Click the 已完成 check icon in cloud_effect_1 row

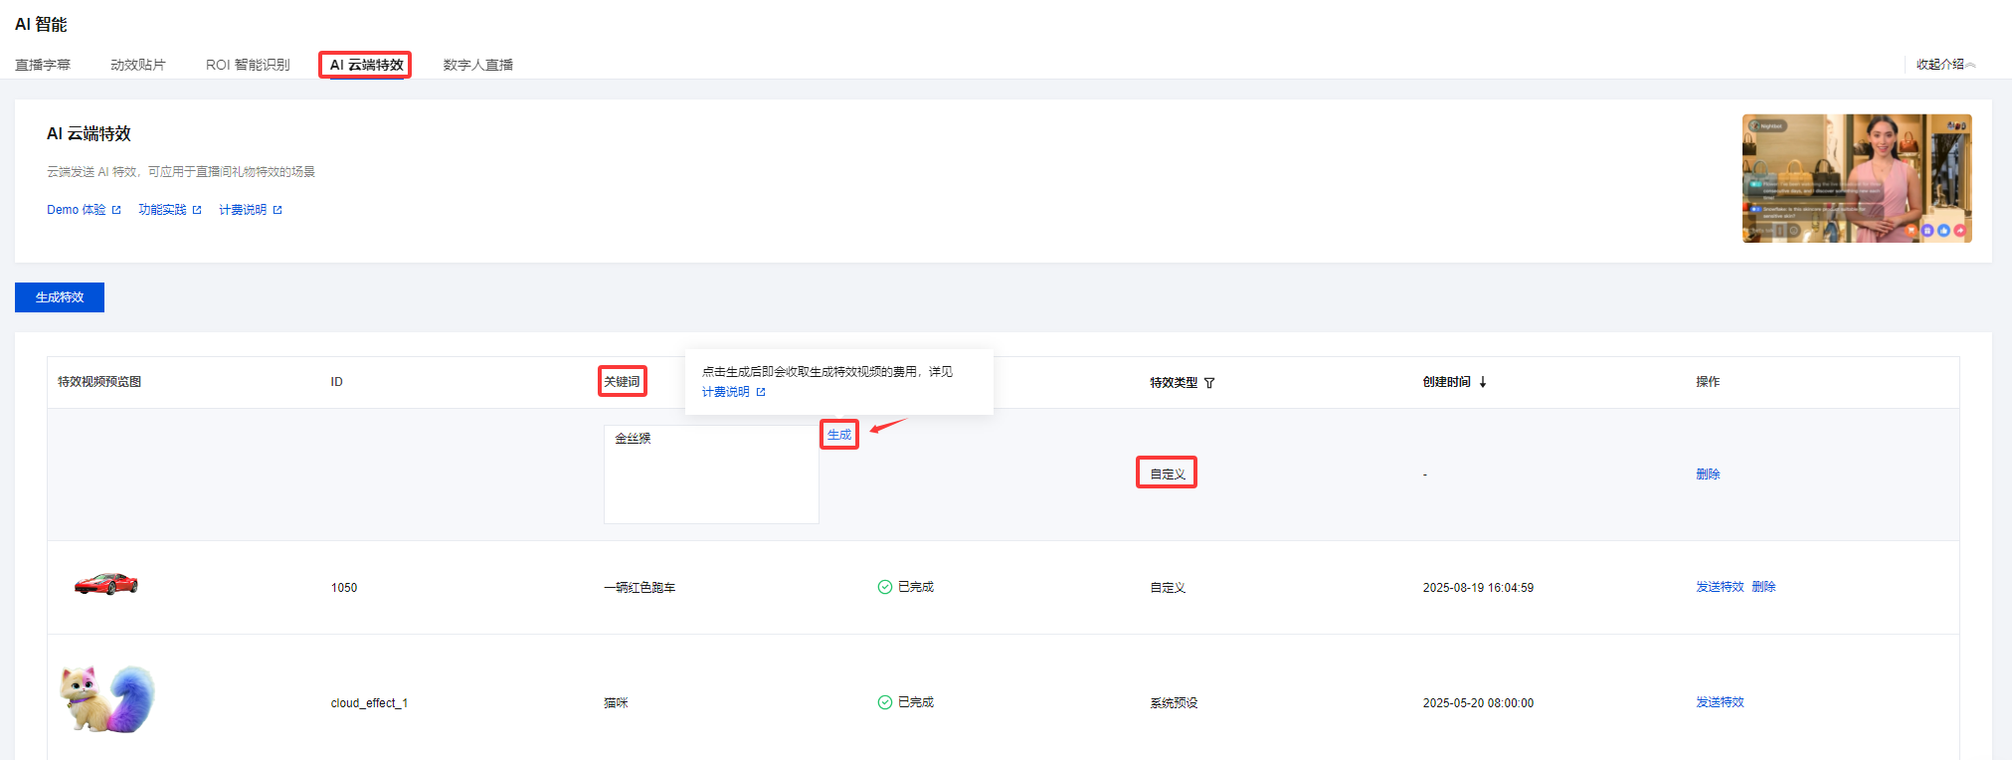[x=885, y=702]
